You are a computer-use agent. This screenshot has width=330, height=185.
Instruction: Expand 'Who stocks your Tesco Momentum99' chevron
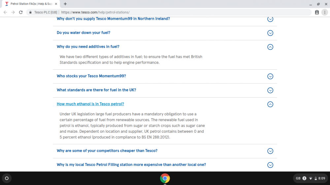[x=270, y=76]
